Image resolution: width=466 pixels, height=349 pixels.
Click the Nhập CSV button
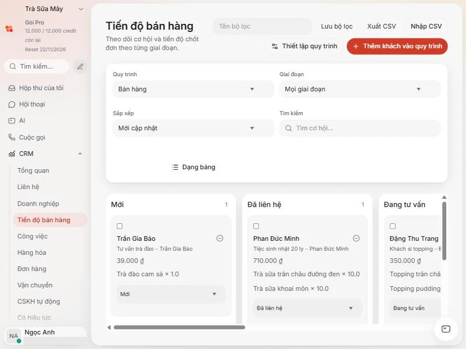click(426, 26)
